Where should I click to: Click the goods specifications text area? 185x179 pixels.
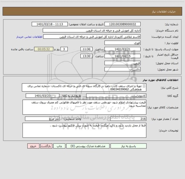point(84,107)
